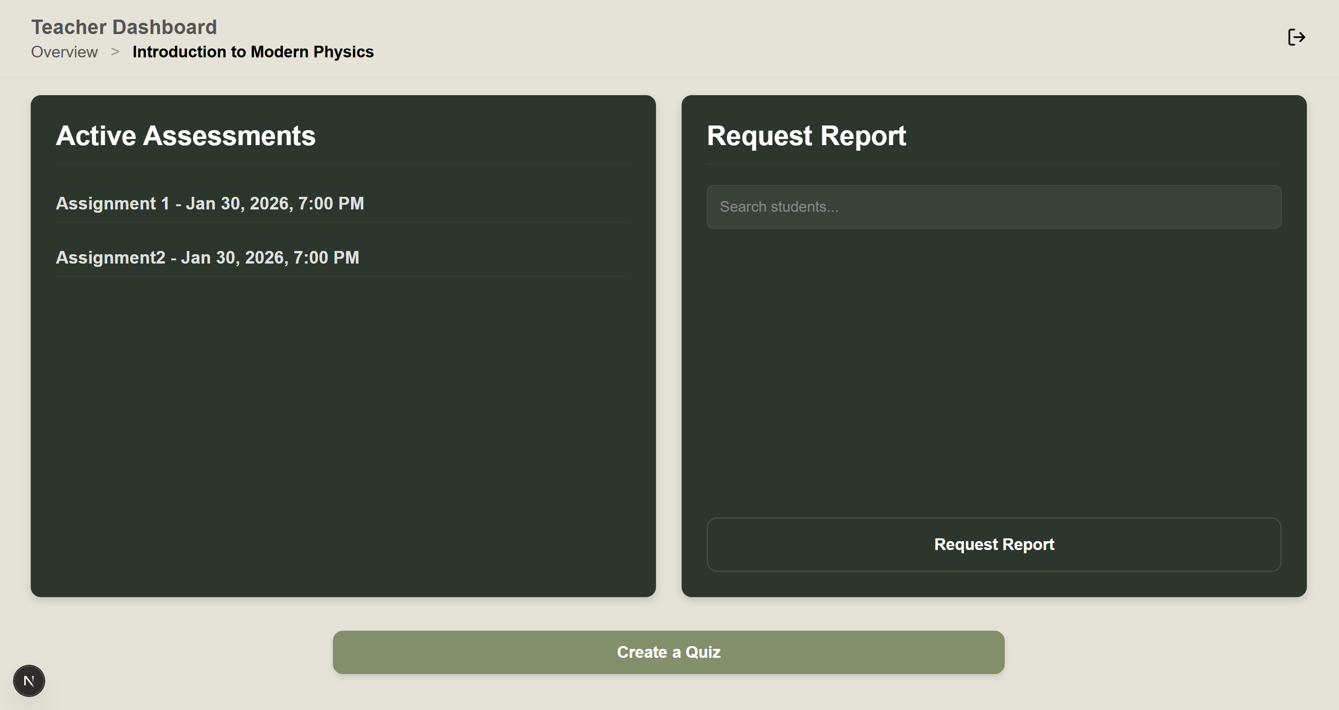Click the Request Report panel heading
The height and width of the screenshot is (710, 1339).
(x=806, y=136)
